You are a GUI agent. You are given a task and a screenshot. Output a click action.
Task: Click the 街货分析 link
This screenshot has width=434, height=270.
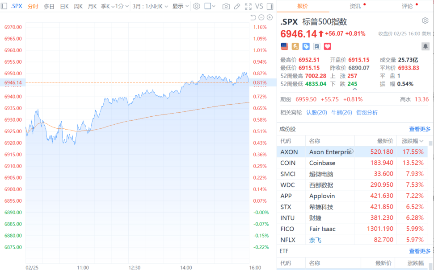tap(367, 112)
